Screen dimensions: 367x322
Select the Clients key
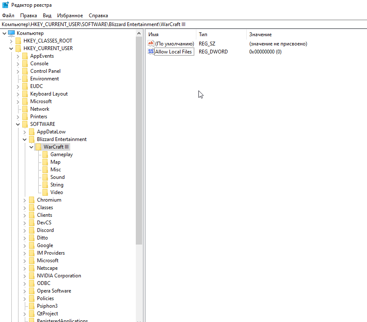point(45,215)
